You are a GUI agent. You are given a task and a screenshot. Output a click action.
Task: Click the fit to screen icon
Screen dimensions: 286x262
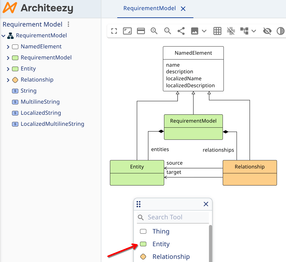pyautogui.click(x=127, y=31)
